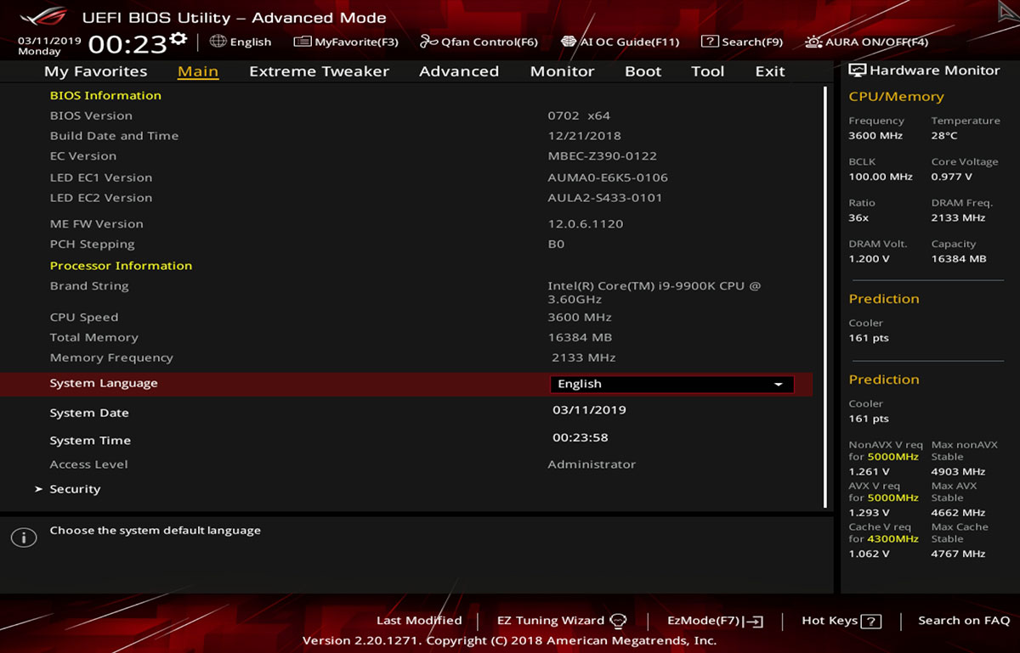Select the Main tab
The height and width of the screenshot is (653, 1020).
pos(198,71)
